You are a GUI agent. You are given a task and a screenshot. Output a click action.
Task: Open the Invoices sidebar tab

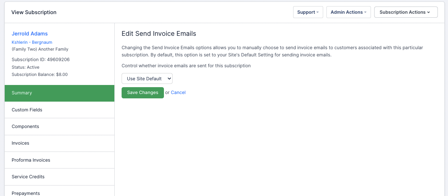[59, 143]
